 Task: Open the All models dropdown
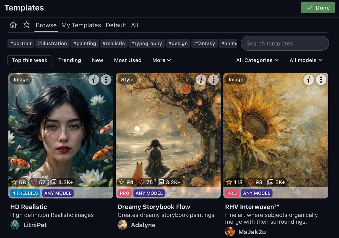[x=306, y=60]
